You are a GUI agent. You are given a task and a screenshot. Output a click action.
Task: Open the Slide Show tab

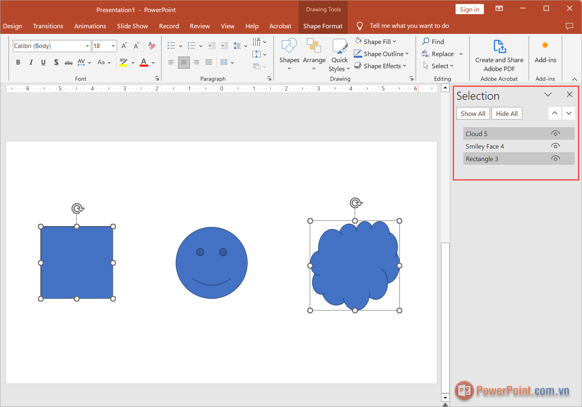pos(132,26)
